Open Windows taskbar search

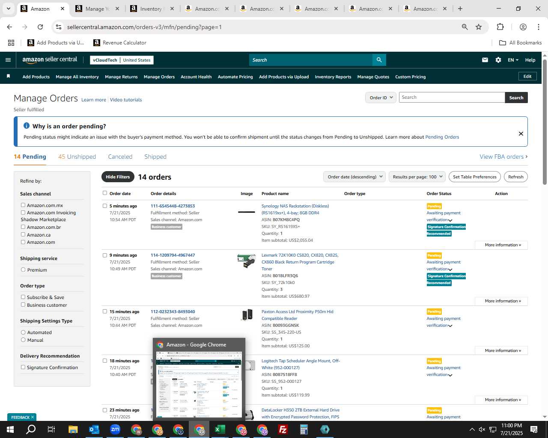tap(31, 429)
